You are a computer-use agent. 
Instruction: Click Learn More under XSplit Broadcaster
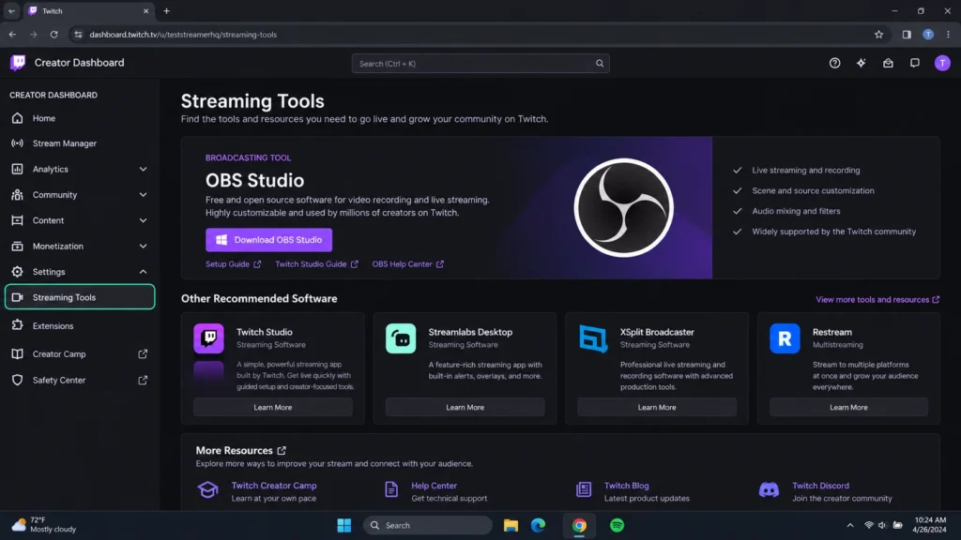tap(656, 407)
